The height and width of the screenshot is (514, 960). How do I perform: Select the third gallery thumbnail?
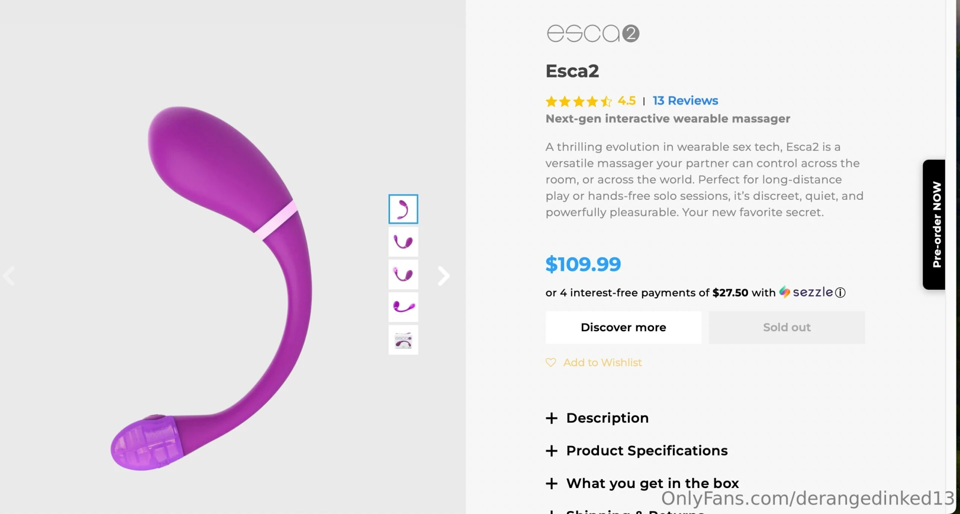403,275
